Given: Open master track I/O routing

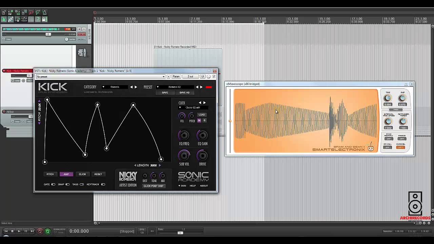Looking at the screenshot, I should 74,29.
